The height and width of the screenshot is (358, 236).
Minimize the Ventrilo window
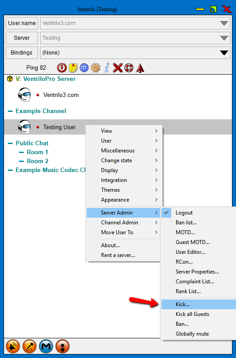coord(200,9)
